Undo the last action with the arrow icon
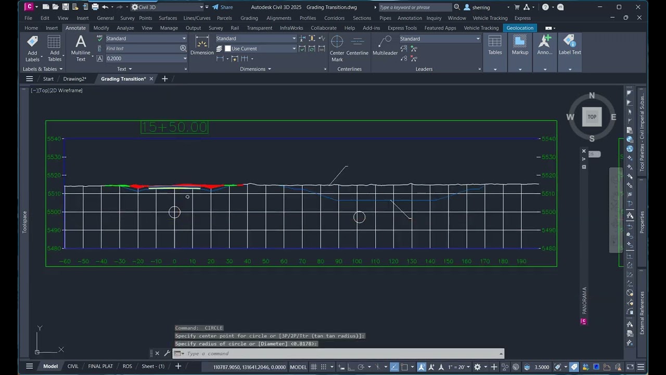 tap(106, 7)
